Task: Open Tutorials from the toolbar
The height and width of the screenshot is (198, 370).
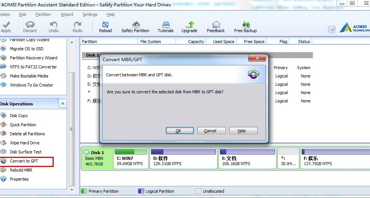Action: click(x=165, y=27)
